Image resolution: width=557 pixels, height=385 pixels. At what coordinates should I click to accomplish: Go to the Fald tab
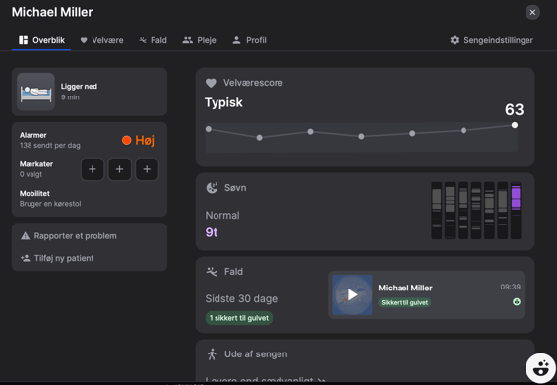click(154, 40)
